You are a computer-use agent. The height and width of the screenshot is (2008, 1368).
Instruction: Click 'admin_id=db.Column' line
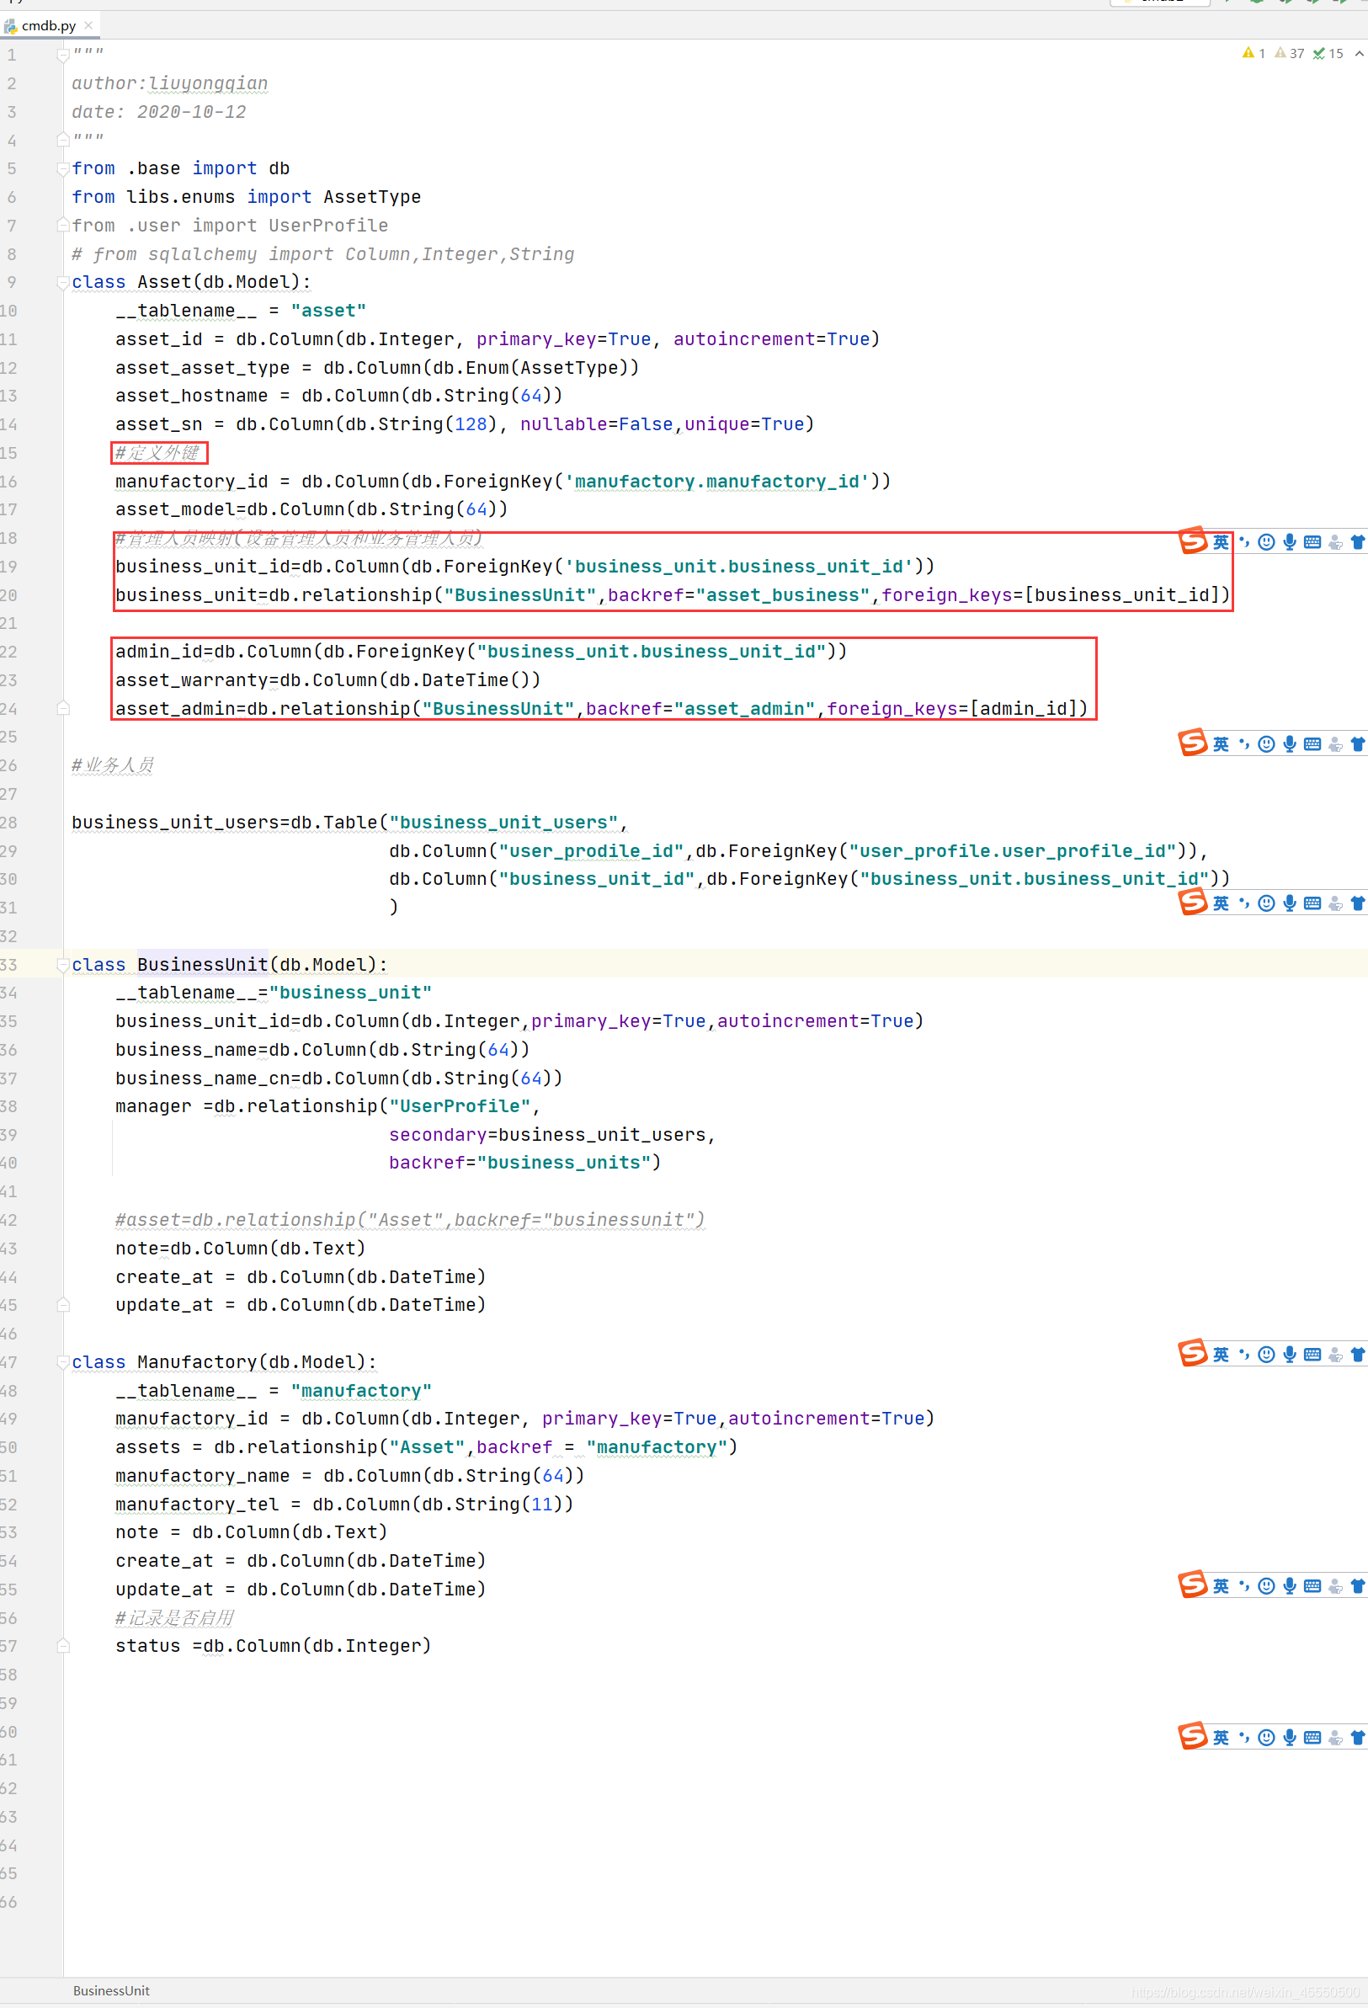click(482, 652)
